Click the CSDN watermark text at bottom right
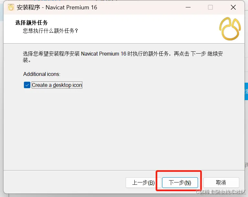The width and height of the screenshot is (248, 197). [221, 192]
